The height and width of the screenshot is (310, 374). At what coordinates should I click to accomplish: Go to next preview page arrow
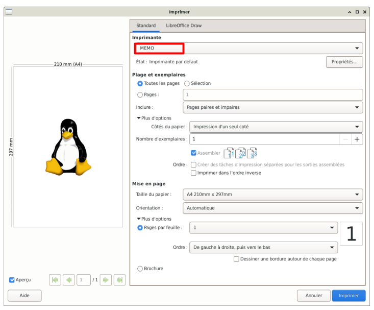(x=106, y=280)
